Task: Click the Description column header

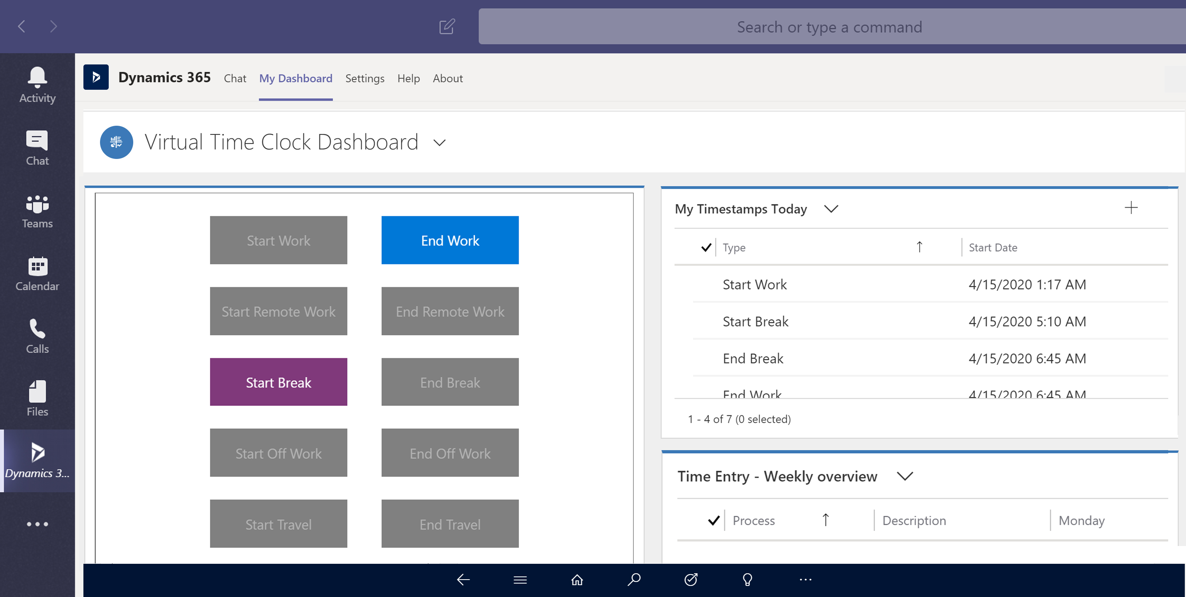Action: click(914, 521)
